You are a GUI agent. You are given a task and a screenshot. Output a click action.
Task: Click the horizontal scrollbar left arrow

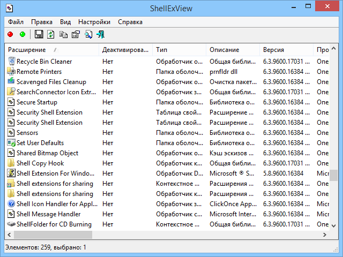pos(9,235)
